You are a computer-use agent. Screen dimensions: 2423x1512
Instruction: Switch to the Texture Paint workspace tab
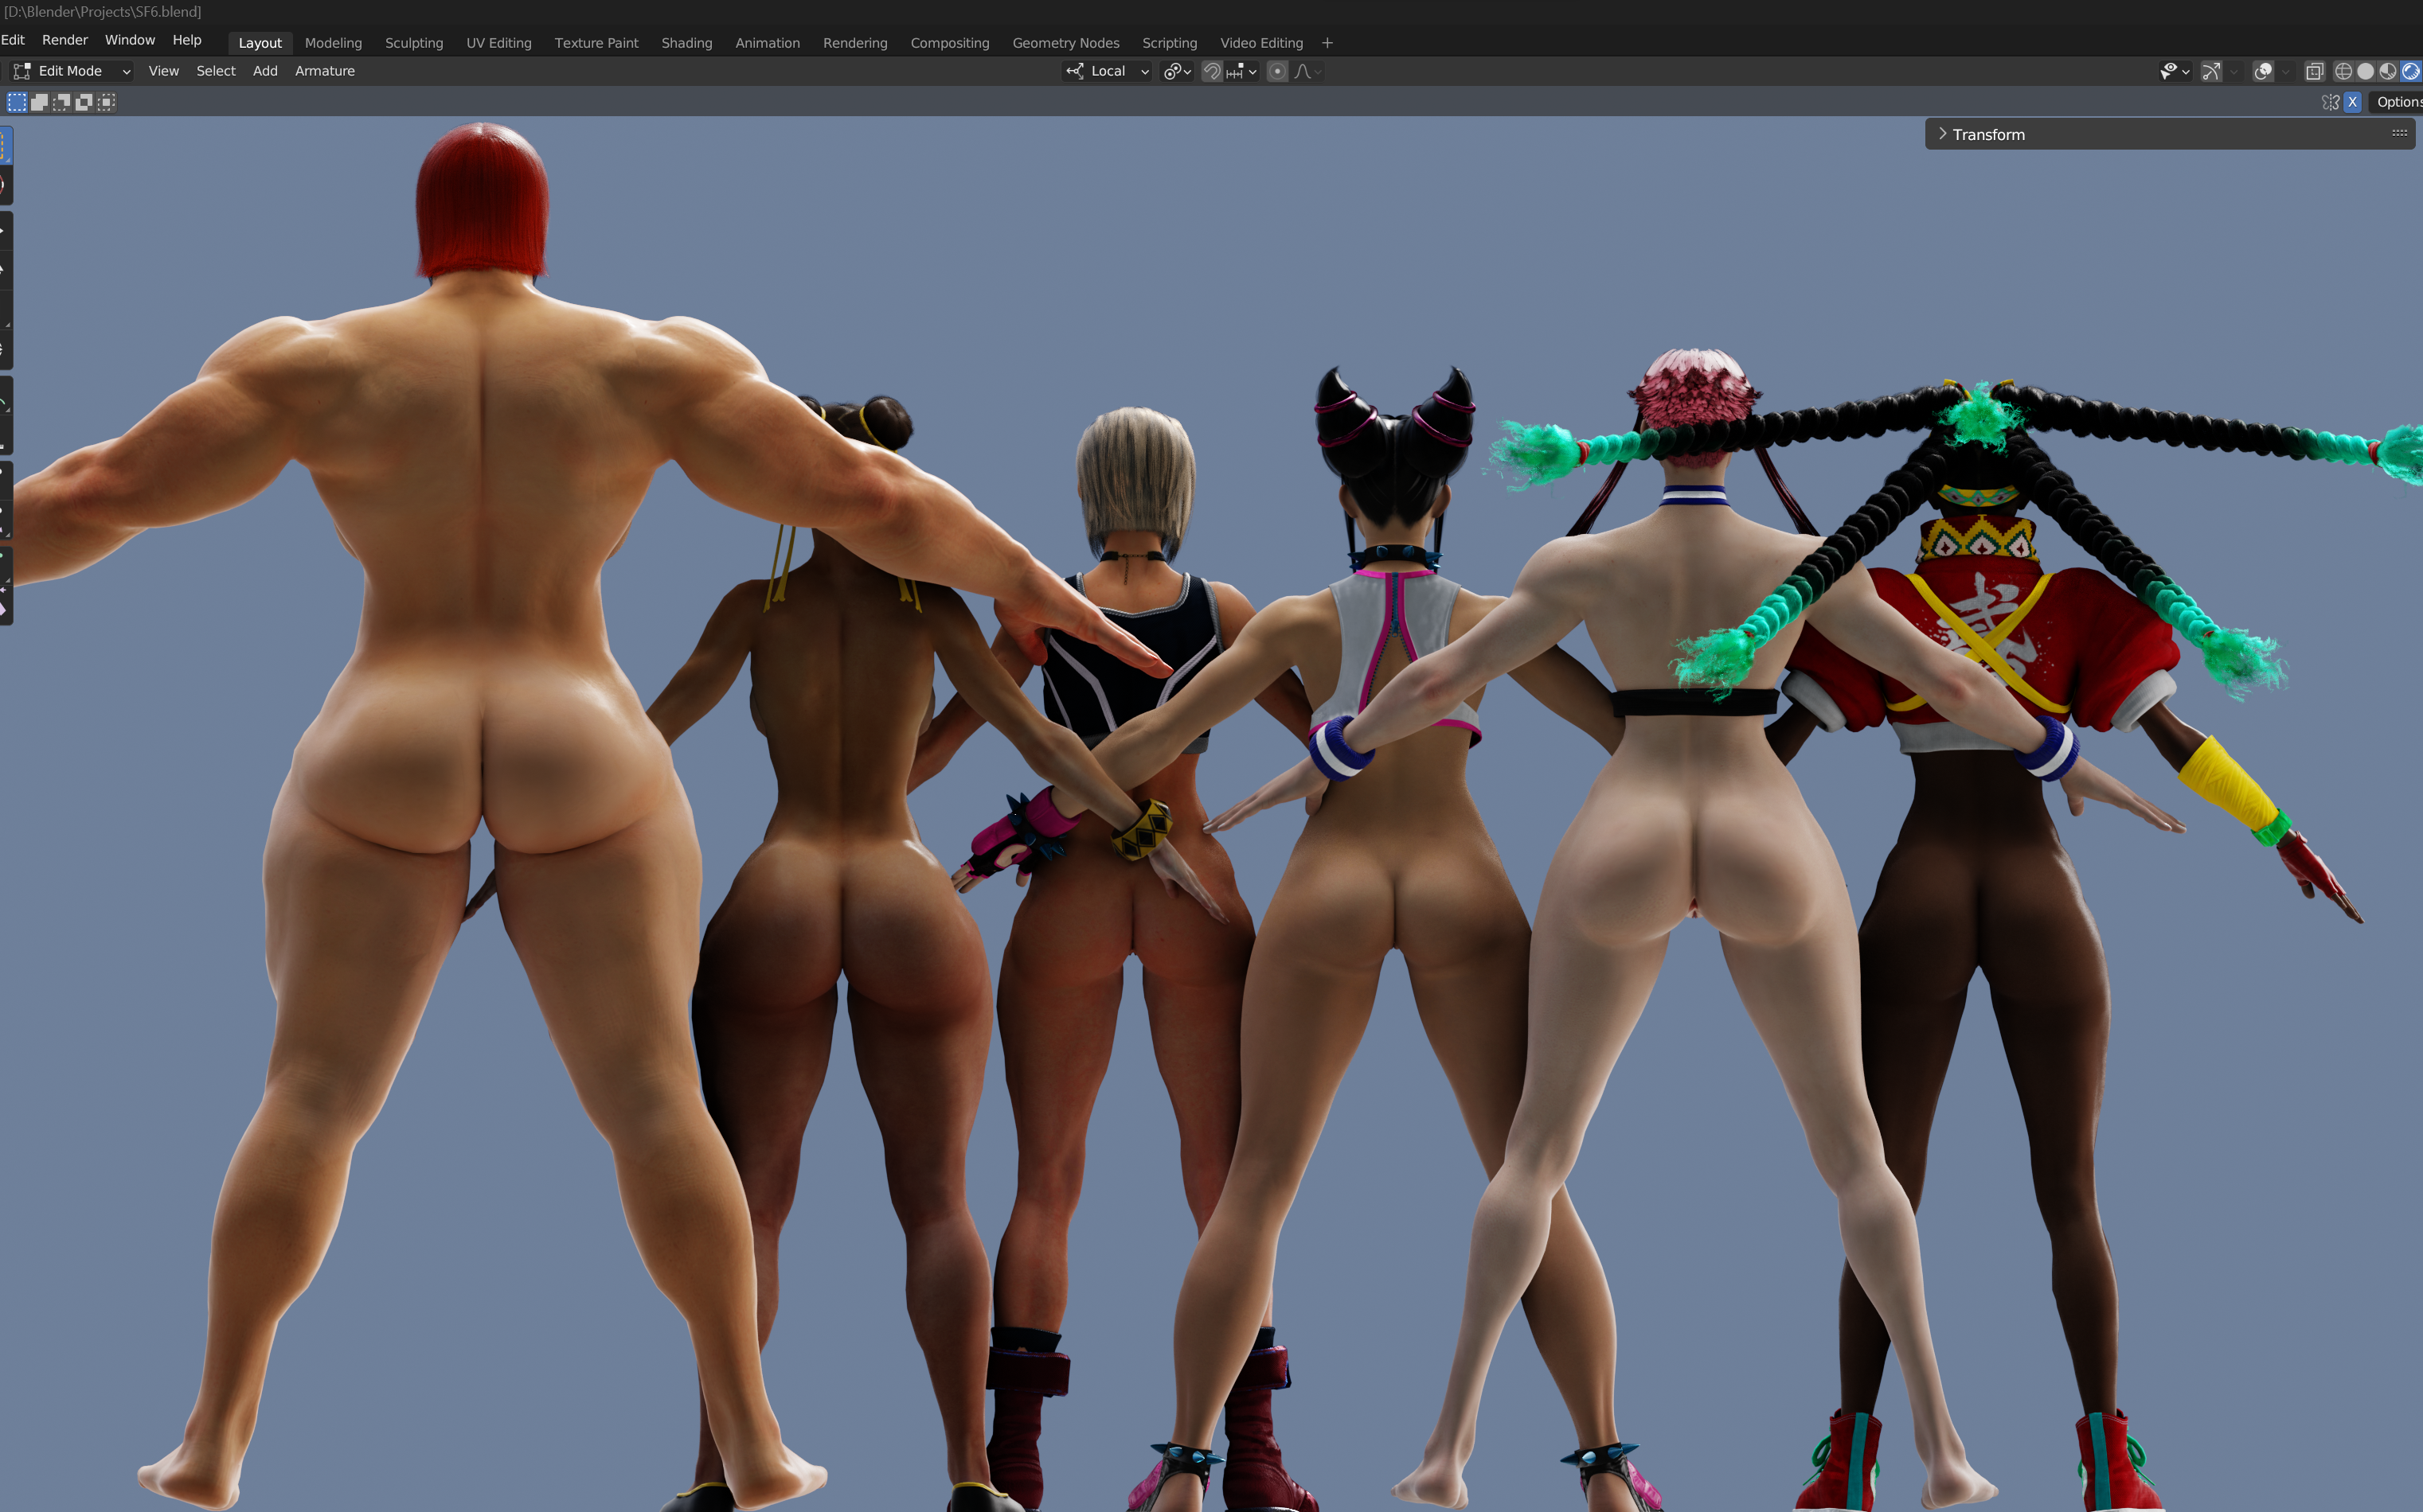[x=596, y=43]
